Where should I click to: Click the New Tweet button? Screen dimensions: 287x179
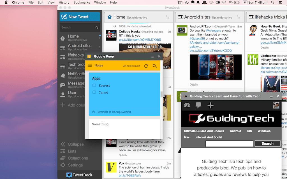[80, 17]
